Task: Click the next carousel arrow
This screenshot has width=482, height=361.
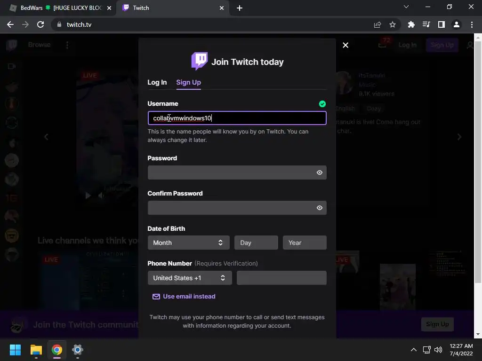Action: 459,137
